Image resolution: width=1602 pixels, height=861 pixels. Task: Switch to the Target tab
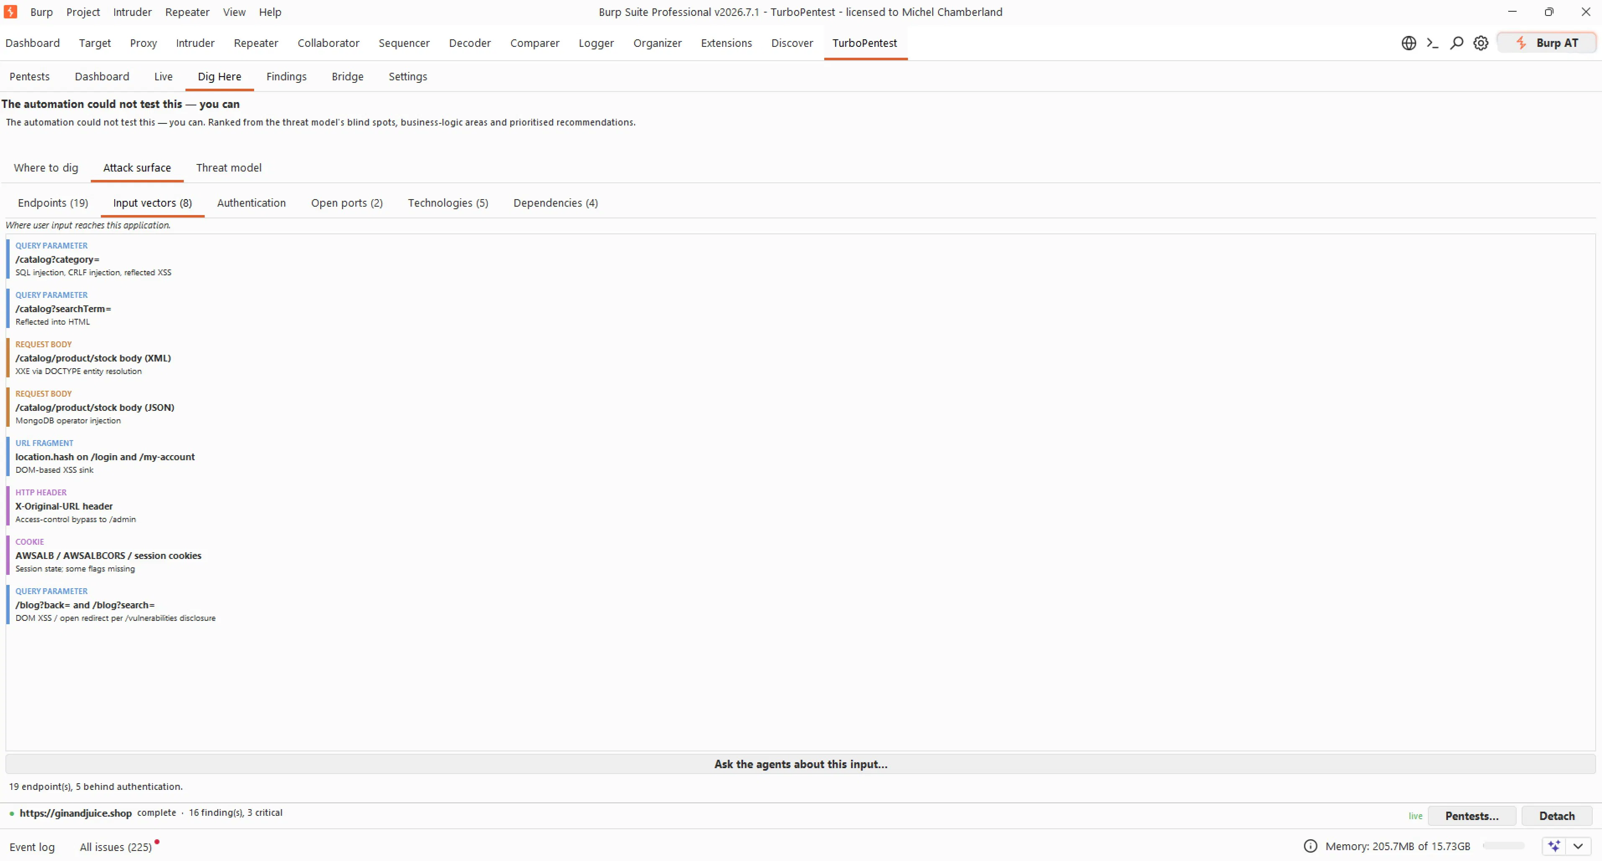coord(95,43)
